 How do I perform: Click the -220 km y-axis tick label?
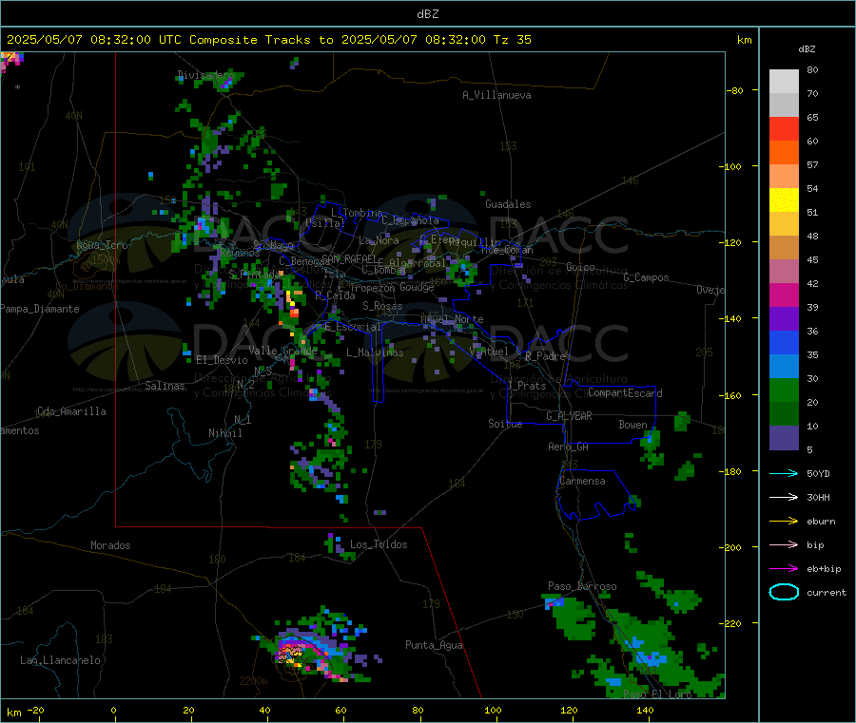tap(730, 623)
